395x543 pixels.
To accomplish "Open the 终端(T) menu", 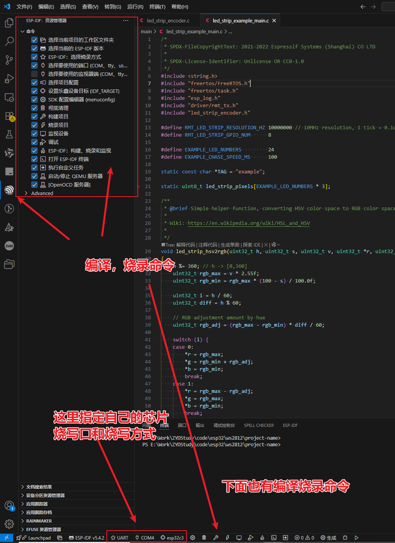I will coord(157,7).
